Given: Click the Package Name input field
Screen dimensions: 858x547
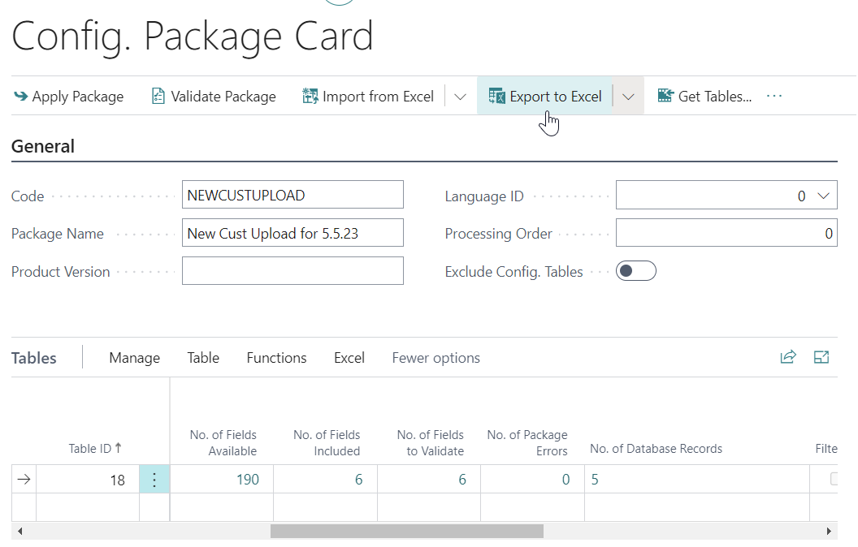Looking at the screenshot, I should pos(292,233).
